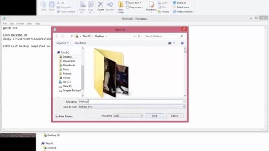Select Desktop in Save As navigation pane
Image resolution: width=269 pixels, height=151 pixels.
(67, 57)
